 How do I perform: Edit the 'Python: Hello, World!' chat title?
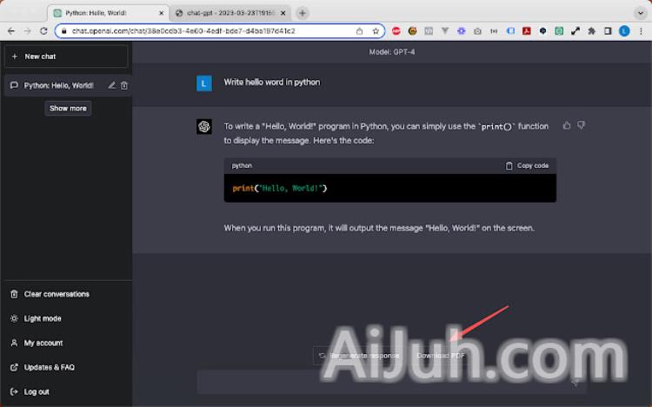pyautogui.click(x=111, y=85)
